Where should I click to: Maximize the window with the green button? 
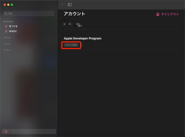[12, 5]
